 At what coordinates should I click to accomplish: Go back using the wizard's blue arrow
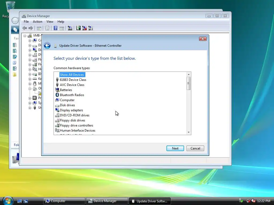(x=47, y=45)
